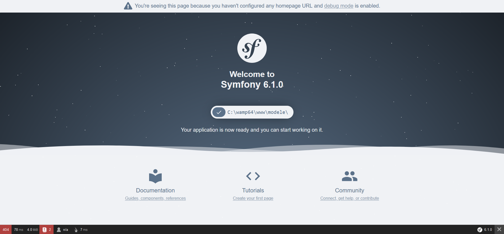The image size is (504, 234).
Task: Click the Symfony logo circle
Action: (252, 48)
